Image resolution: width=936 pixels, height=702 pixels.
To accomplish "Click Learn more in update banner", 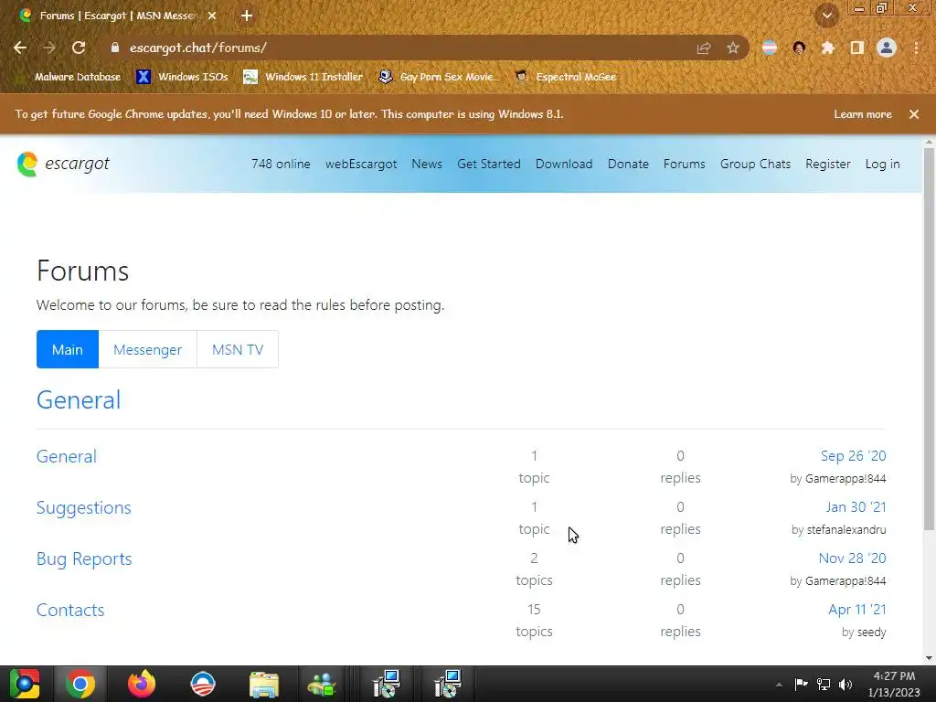I will click(863, 114).
